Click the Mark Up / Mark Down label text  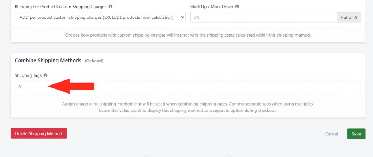pos(212,7)
